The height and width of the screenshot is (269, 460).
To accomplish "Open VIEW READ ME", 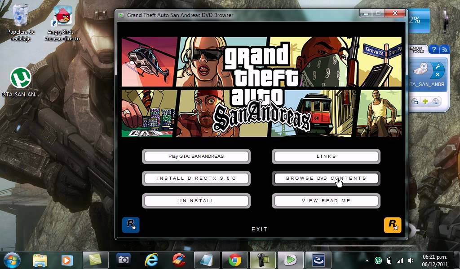I will coord(326,201).
